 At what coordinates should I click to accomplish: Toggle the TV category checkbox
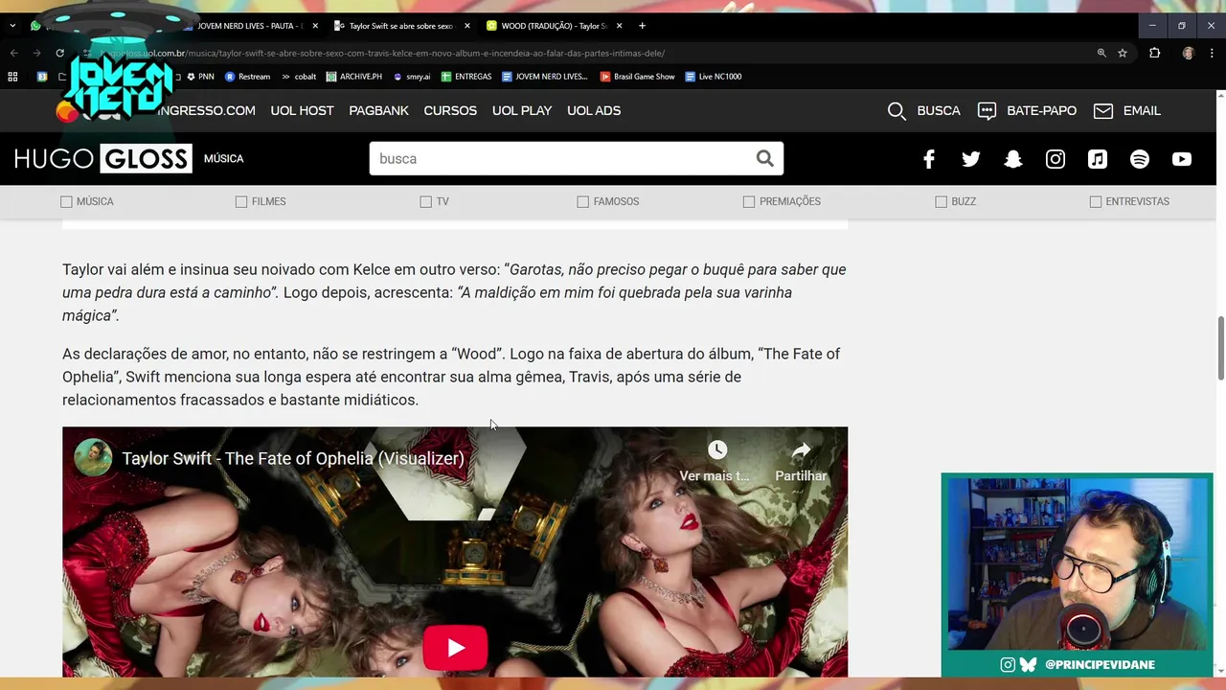coord(425,201)
